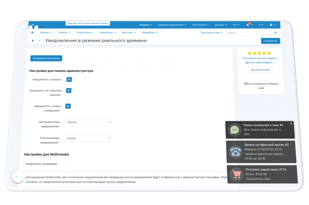Click the envelope icon near questions
Image resolution: width=309 pixels, height=205 pixels.
tap(246, 84)
